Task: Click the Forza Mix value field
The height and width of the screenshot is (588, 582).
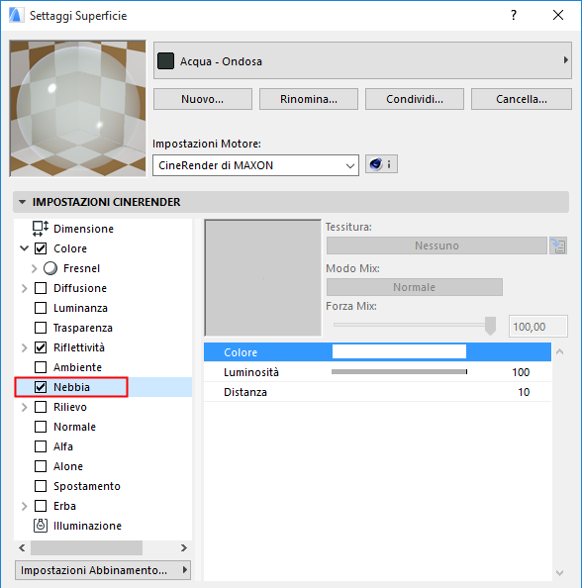Action: (x=538, y=327)
